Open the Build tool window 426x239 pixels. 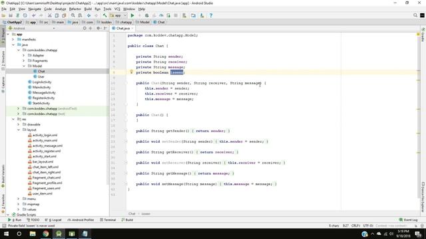point(127,220)
